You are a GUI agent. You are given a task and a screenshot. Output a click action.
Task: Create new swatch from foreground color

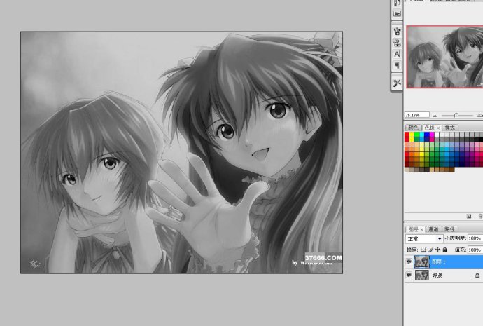(x=469, y=216)
